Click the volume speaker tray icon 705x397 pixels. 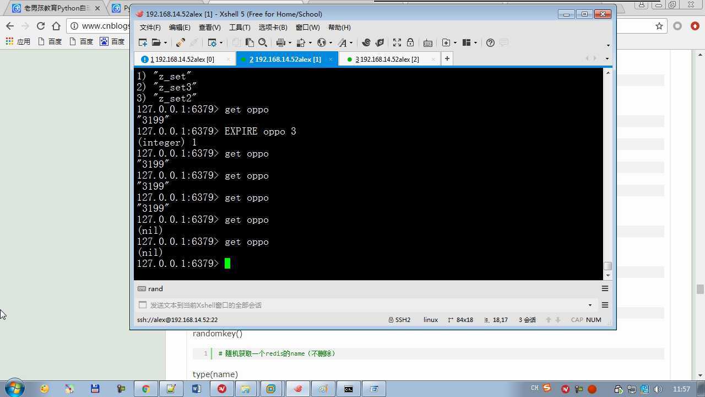tap(658, 389)
